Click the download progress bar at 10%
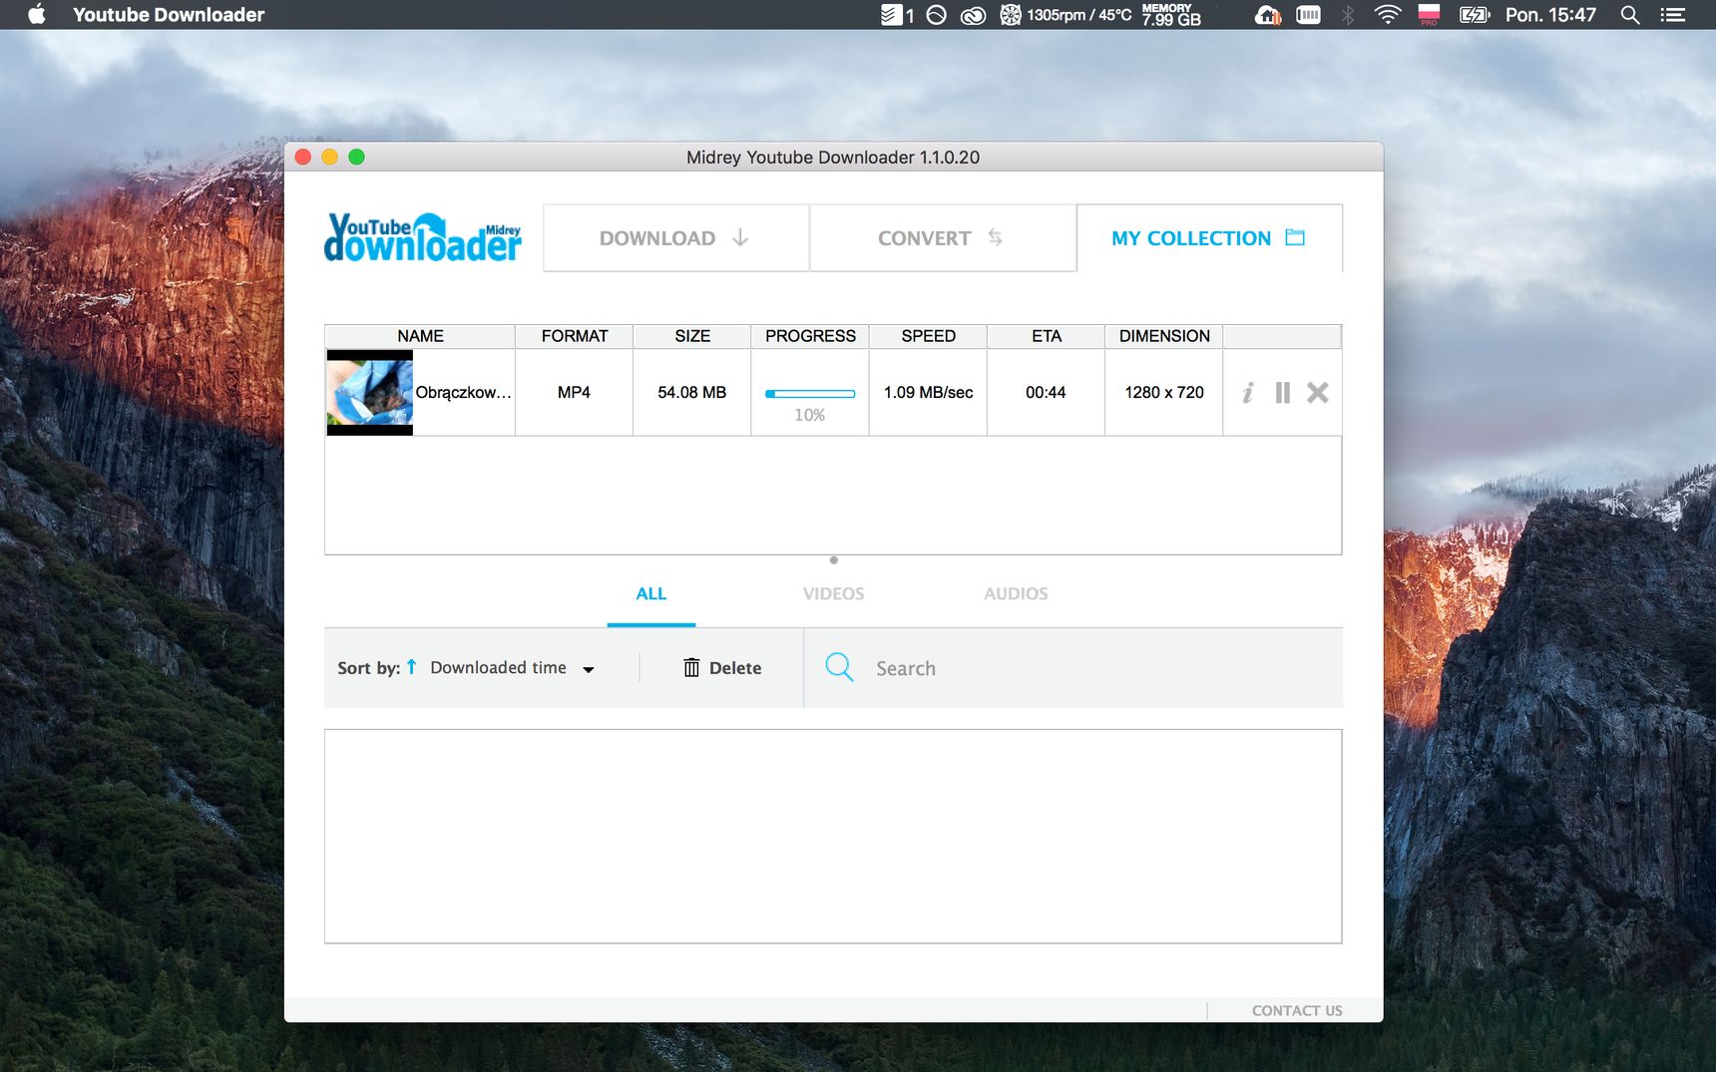Screen dimensions: 1716x1072 click(x=810, y=394)
